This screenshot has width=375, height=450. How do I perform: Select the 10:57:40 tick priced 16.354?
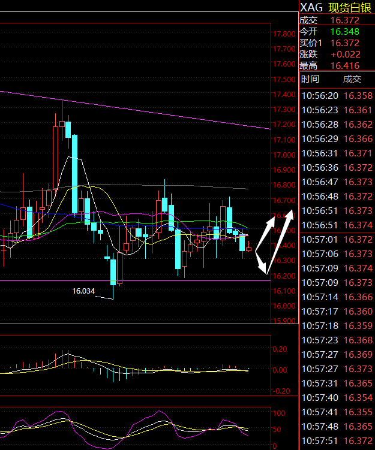tap(337, 397)
